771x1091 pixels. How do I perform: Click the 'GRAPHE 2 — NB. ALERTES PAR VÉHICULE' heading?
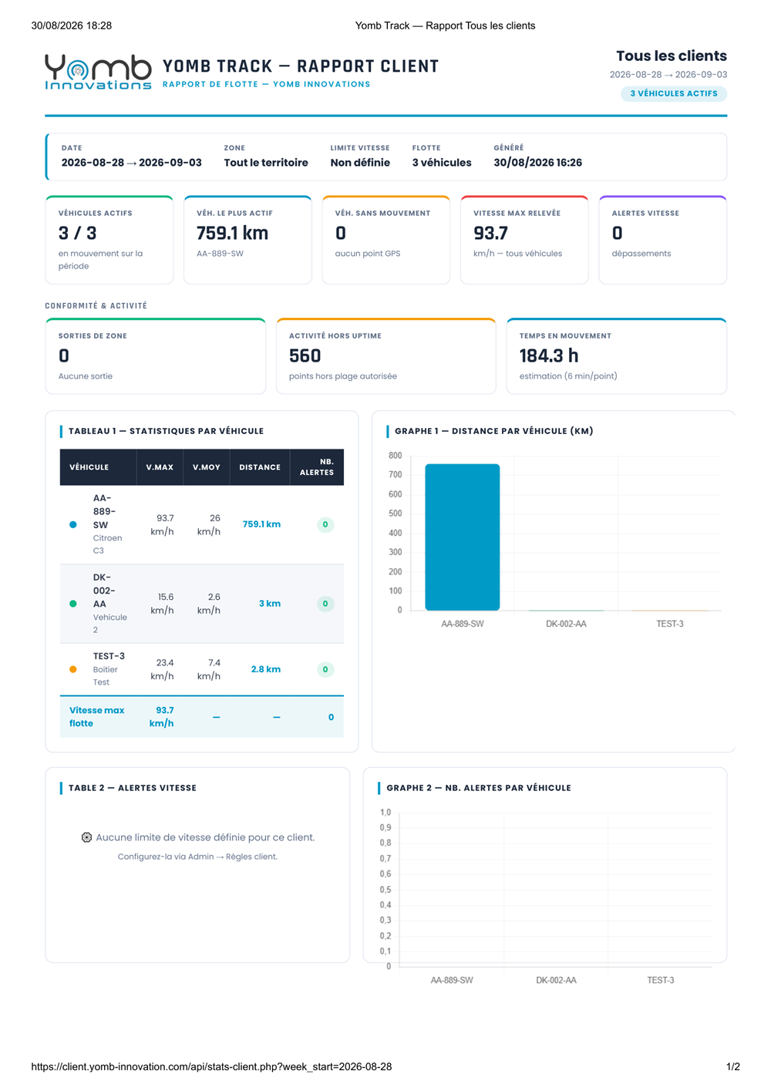pyautogui.click(x=479, y=788)
